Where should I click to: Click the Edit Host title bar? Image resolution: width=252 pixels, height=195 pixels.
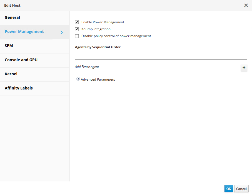(x=111, y=5)
